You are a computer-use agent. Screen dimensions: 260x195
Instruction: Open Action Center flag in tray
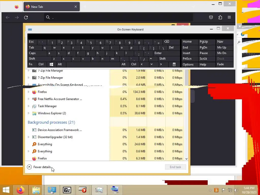pyautogui.click(x=224, y=190)
